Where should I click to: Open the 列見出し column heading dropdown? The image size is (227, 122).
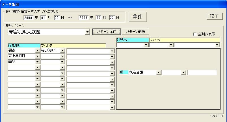(146, 45)
